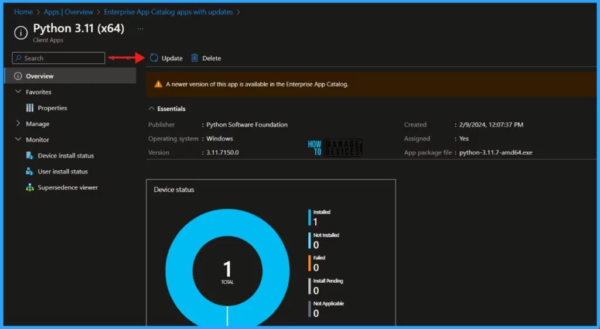The height and width of the screenshot is (329, 600).
Task: Click the Delete button label
Action: 212,58
